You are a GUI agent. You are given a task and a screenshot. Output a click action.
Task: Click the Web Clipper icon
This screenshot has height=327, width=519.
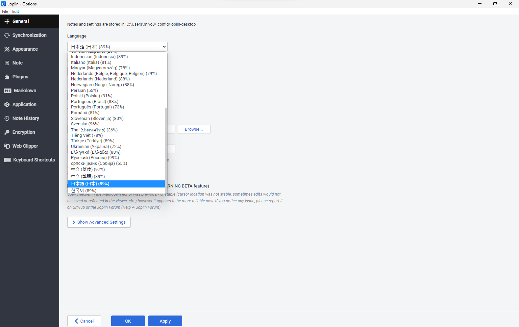click(7, 146)
